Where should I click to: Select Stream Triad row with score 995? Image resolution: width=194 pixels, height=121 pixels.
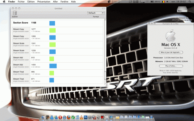(58, 73)
